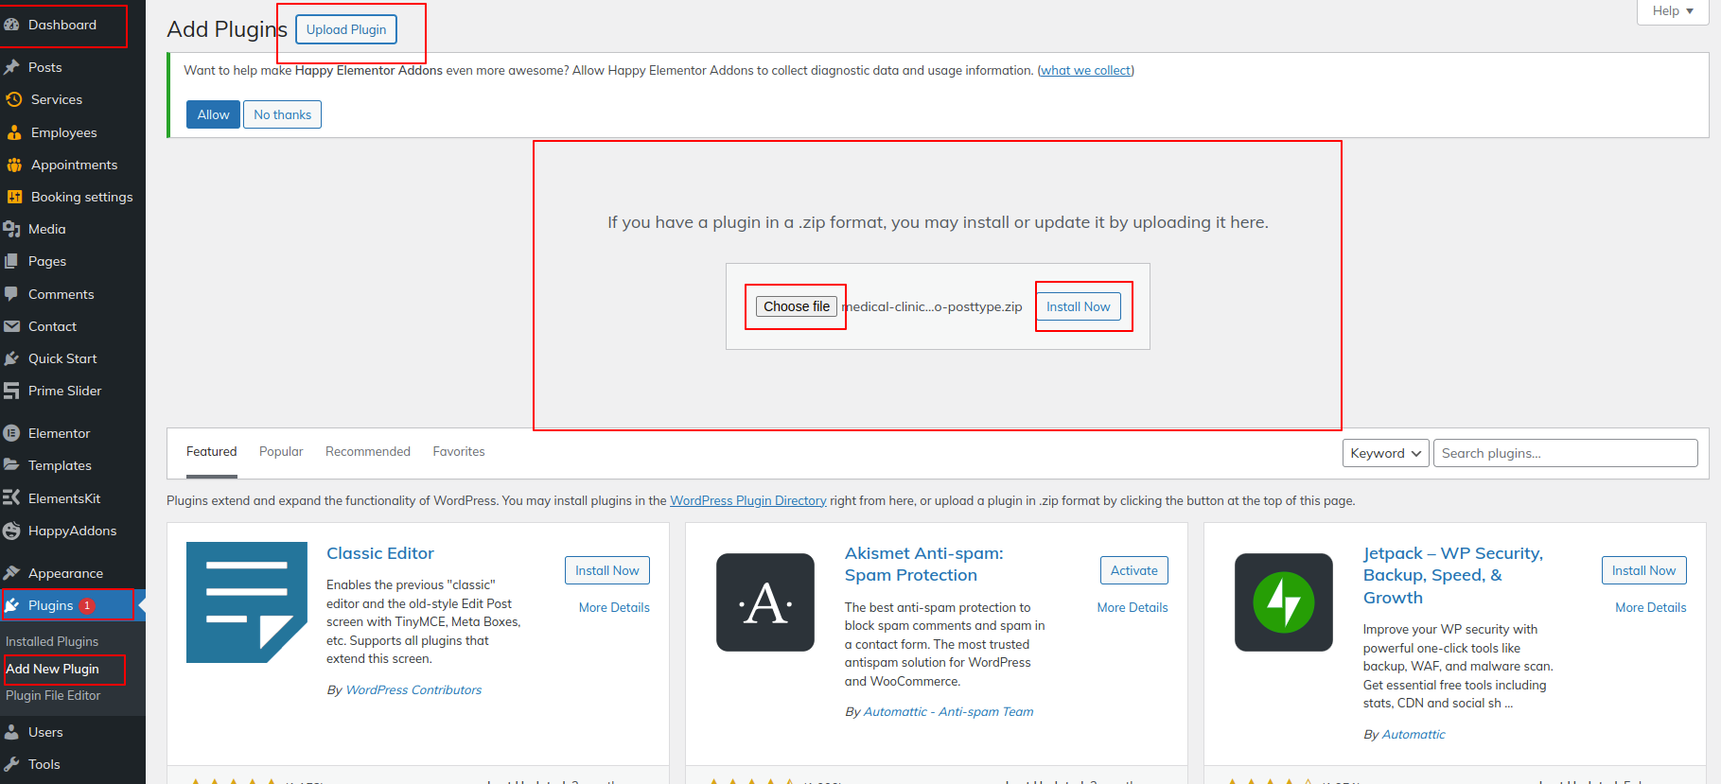Click the Tools wrench icon
The height and width of the screenshot is (784, 1721).
(x=12, y=764)
